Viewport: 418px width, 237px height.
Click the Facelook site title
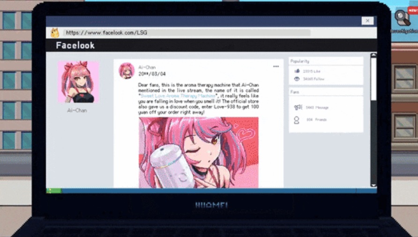click(x=75, y=45)
